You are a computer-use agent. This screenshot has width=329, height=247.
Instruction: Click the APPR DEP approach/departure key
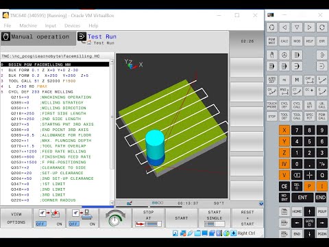271,80
